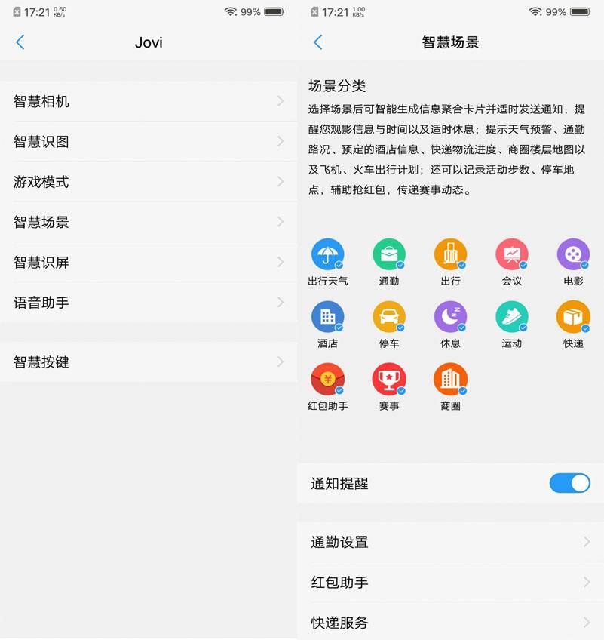604x640 pixels.
Task: Select the 通勤 commute icon
Action: (390, 255)
